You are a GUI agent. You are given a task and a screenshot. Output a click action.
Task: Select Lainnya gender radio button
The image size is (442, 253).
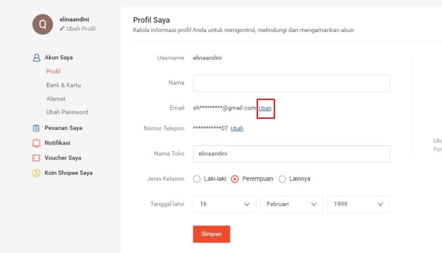tap(282, 179)
